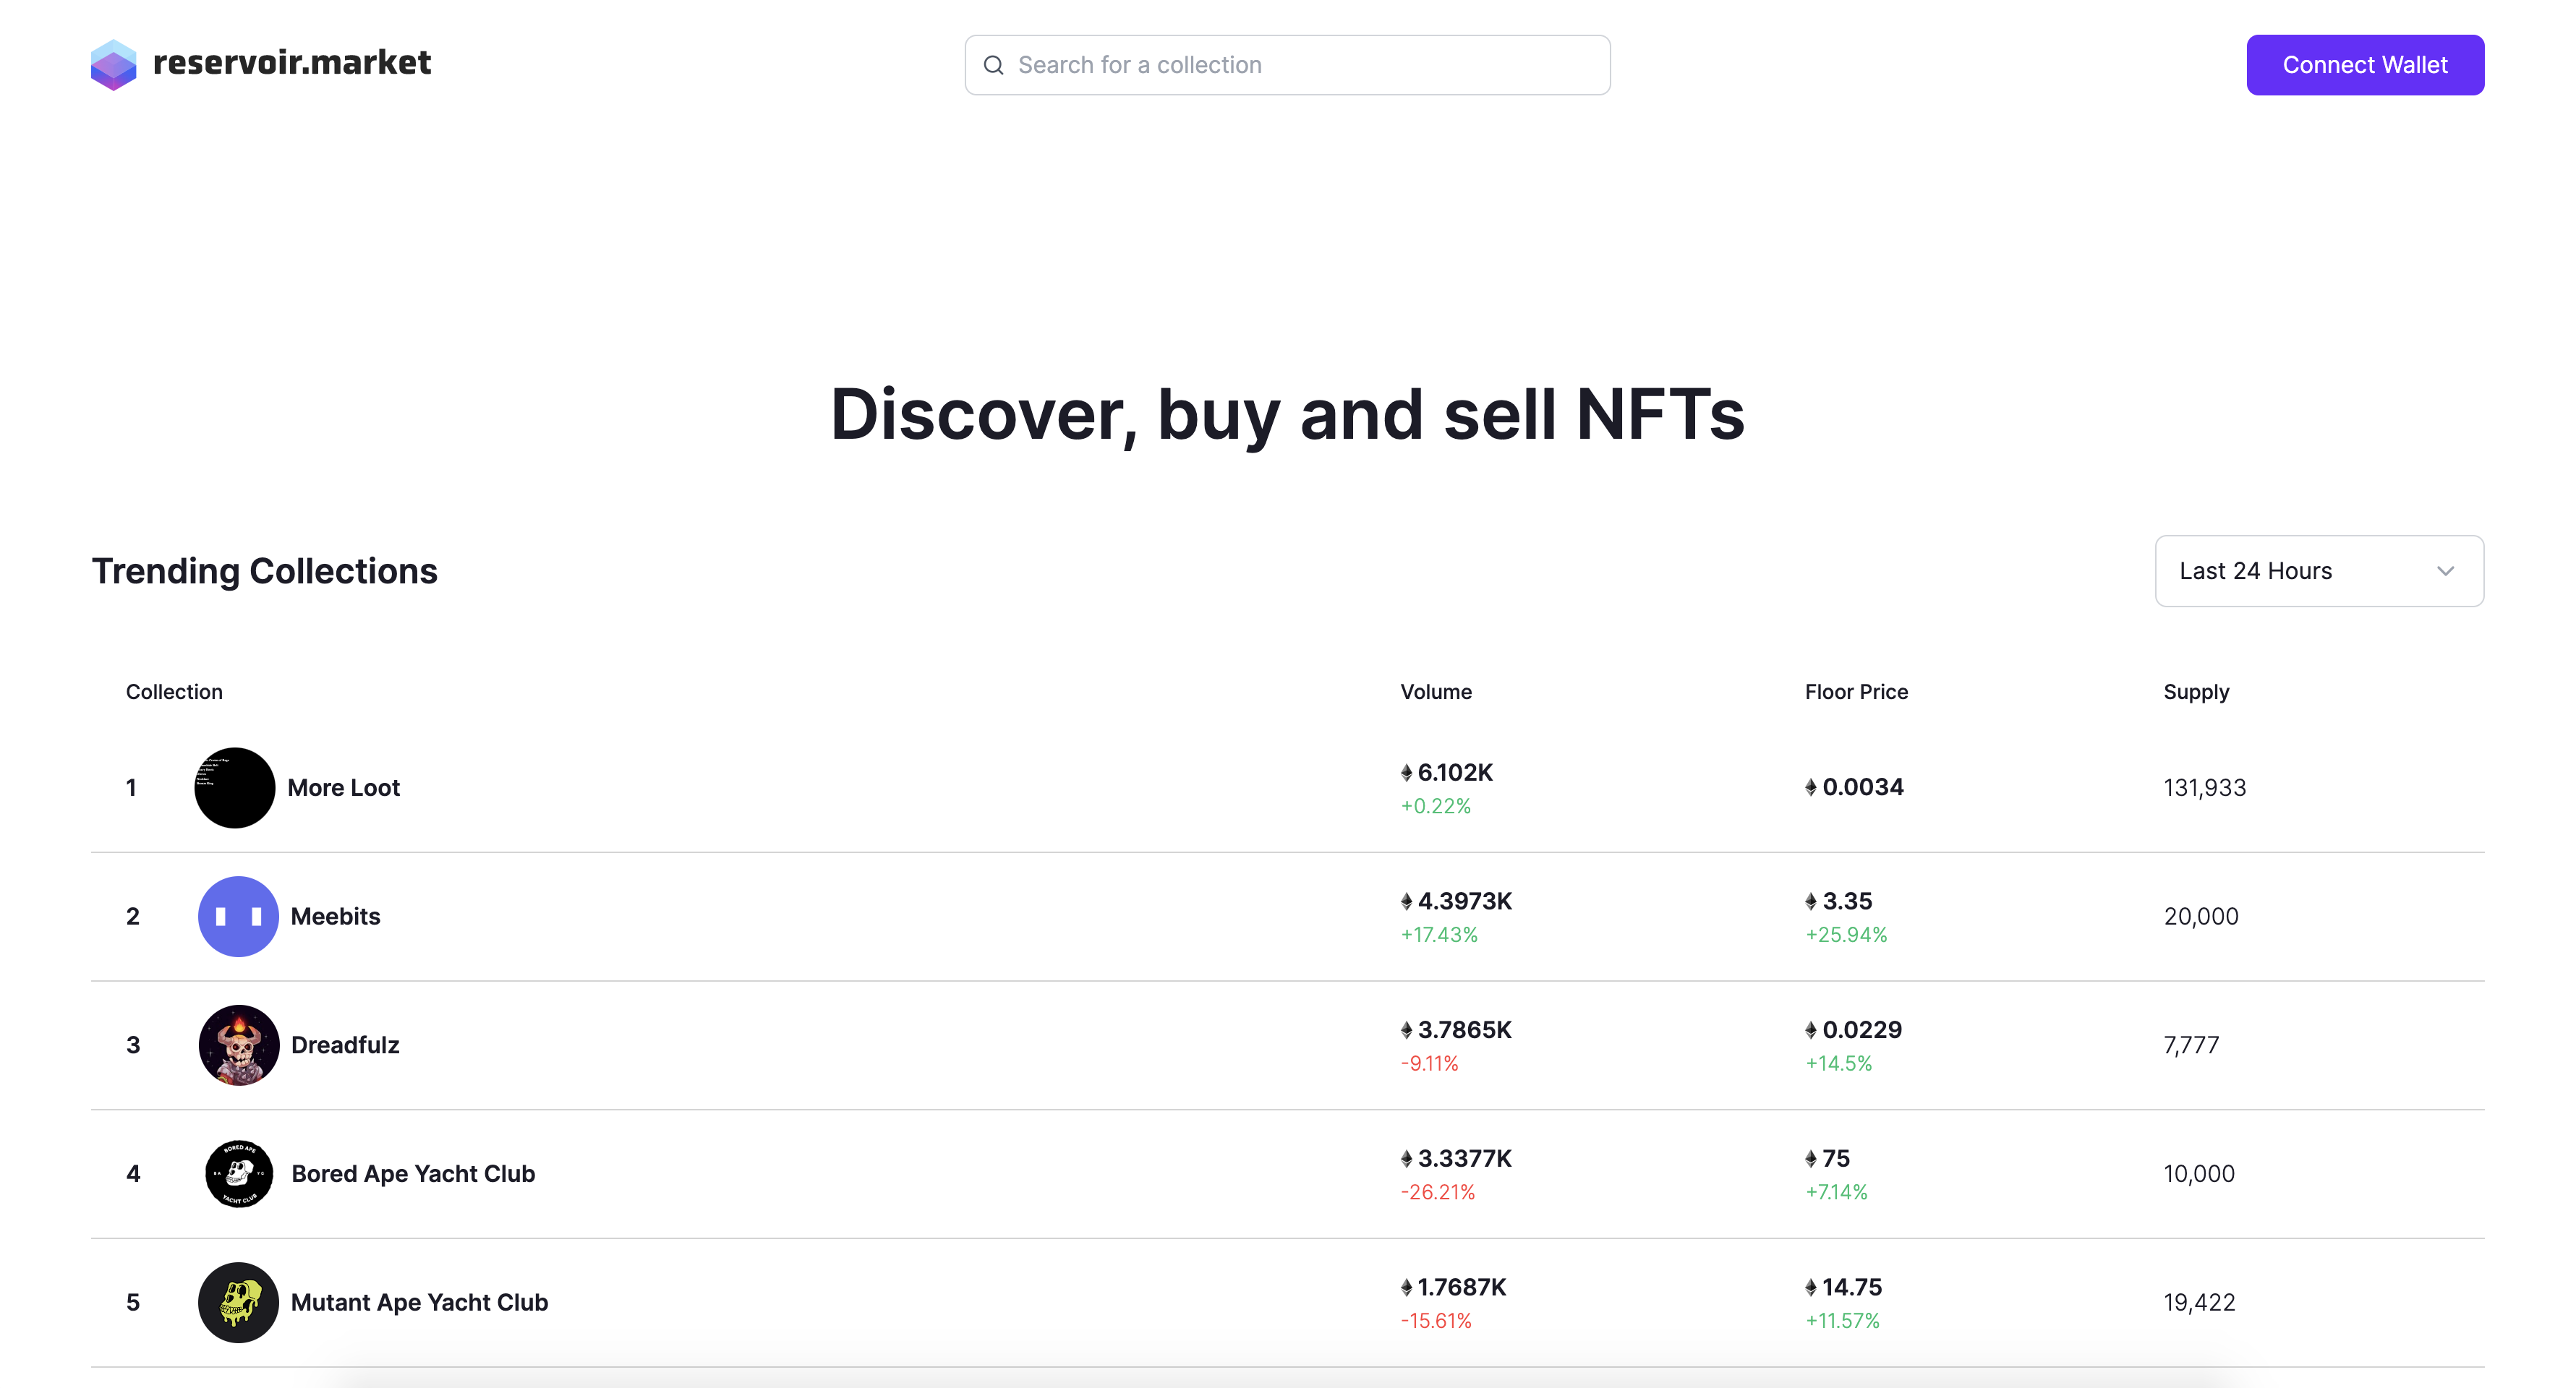Click the reservoir.market site name
The height and width of the screenshot is (1388, 2576).
291,63
